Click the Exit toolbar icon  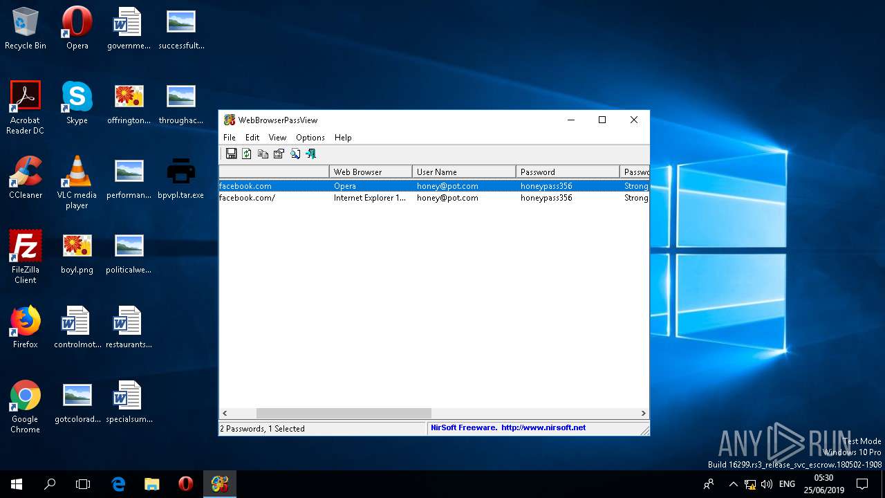(311, 154)
